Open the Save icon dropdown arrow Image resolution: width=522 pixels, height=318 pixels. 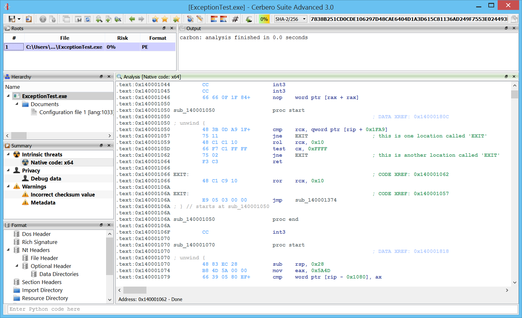point(19,19)
